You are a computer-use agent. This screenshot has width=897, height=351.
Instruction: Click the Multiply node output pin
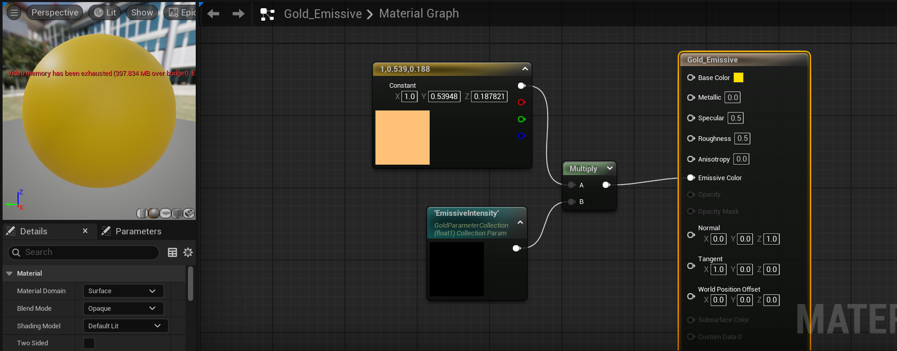(606, 185)
